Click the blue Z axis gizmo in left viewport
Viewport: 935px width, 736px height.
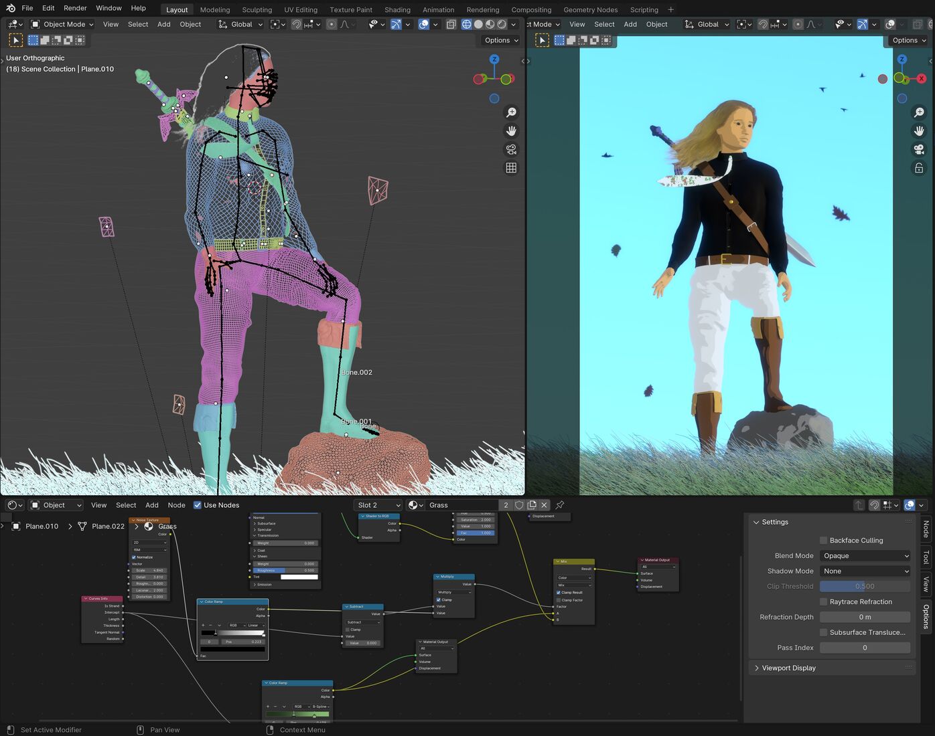tap(494, 60)
